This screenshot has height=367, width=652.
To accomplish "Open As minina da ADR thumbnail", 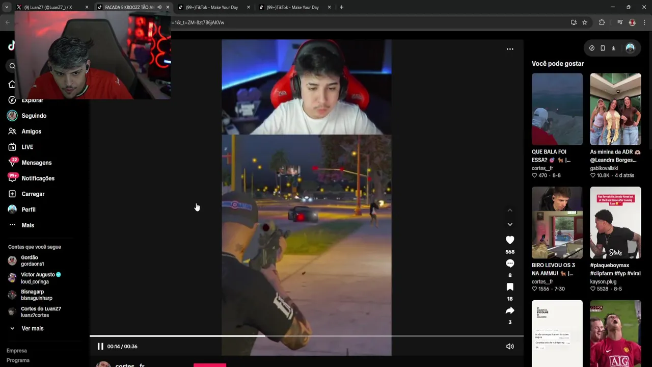I will [615, 109].
